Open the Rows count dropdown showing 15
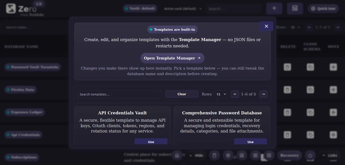 [x=220, y=94]
